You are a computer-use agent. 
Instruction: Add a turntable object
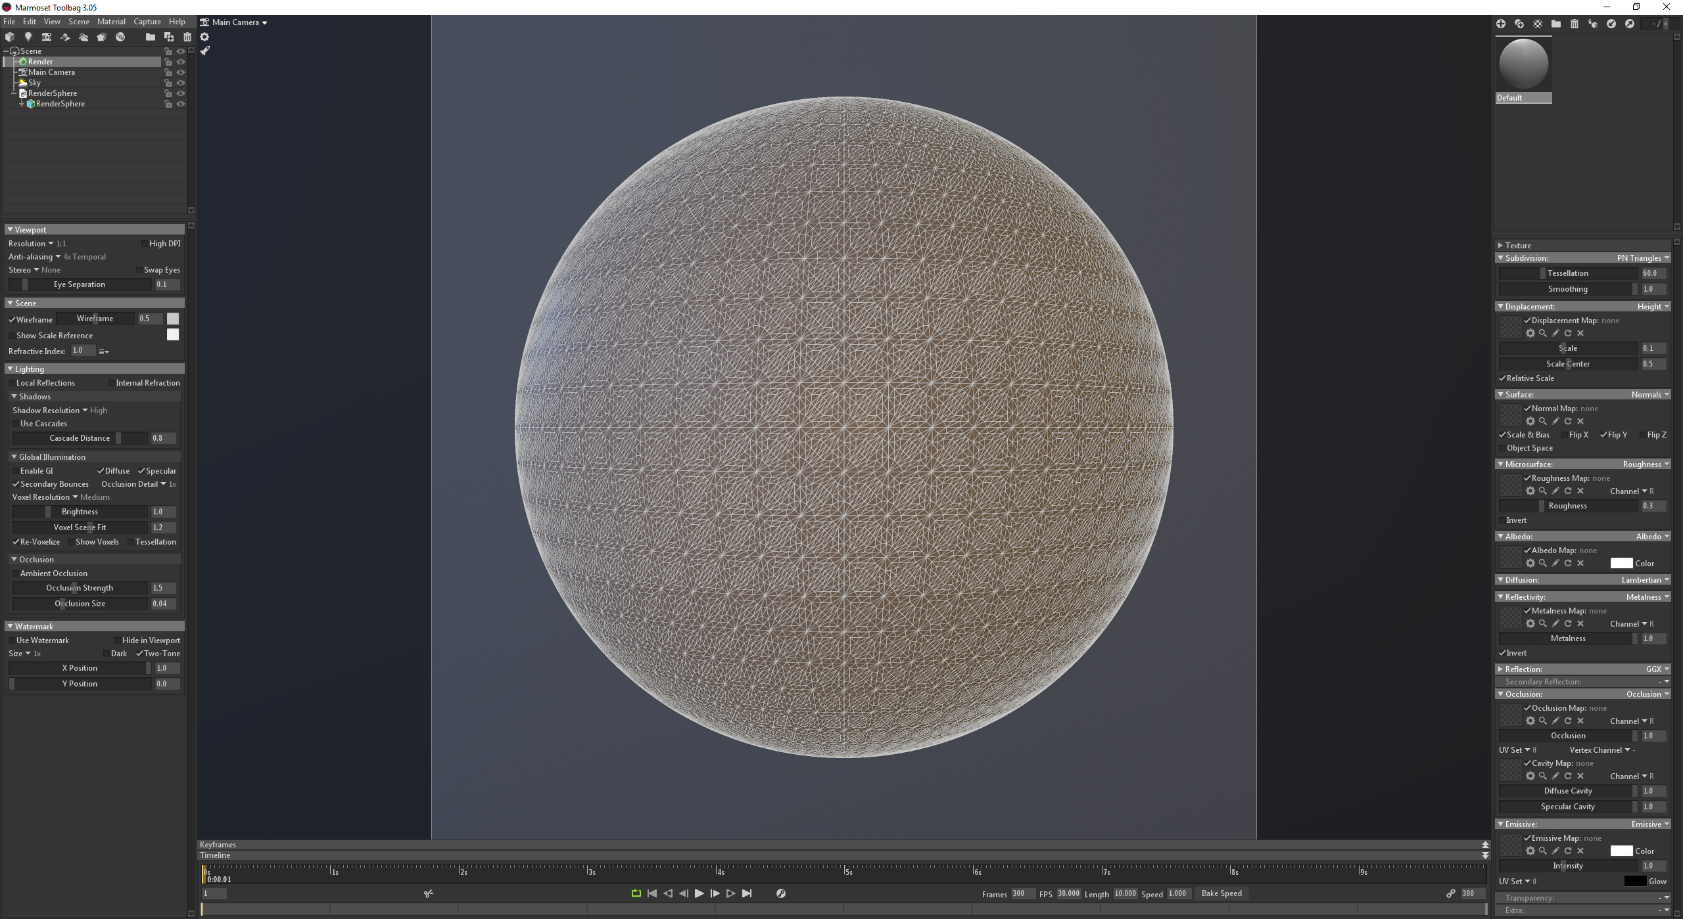pos(120,37)
